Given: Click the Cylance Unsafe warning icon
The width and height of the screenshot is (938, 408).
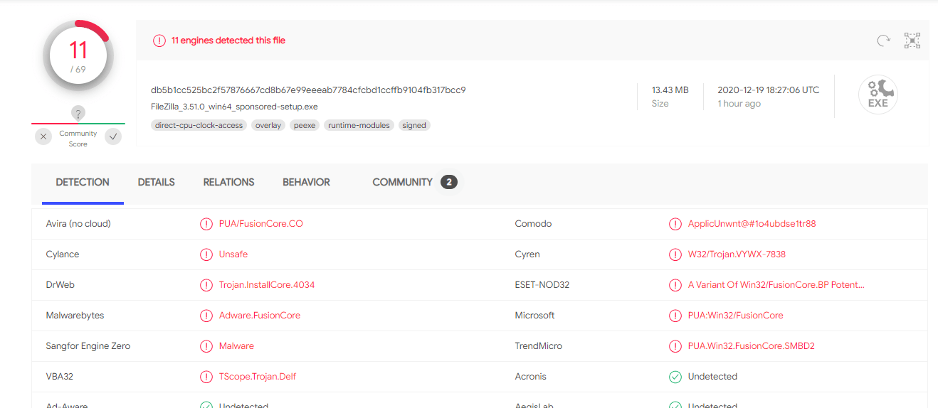Looking at the screenshot, I should tap(206, 254).
